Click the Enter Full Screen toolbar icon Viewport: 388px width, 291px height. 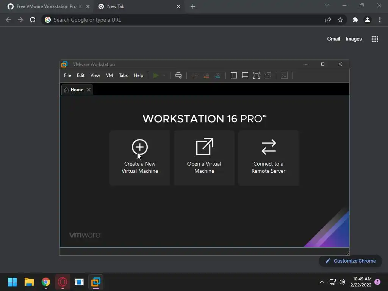click(x=257, y=75)
